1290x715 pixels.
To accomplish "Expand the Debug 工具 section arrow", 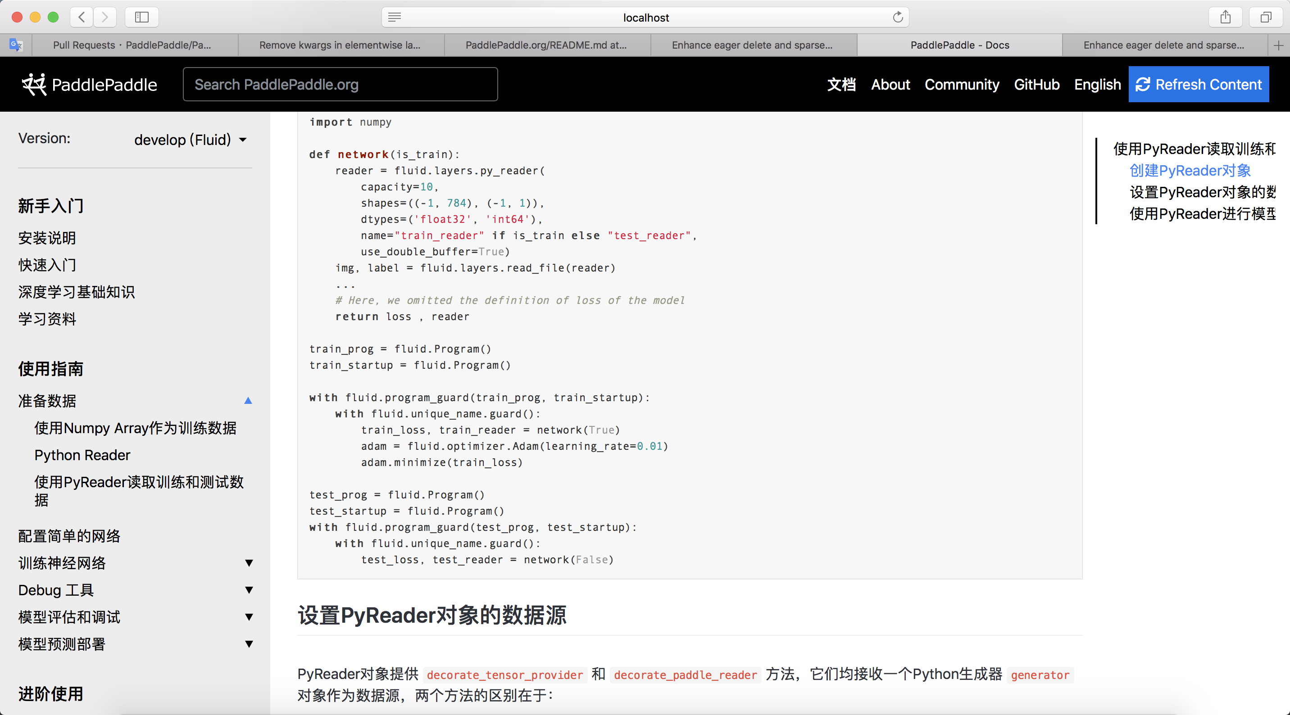I will coord(248,590).
